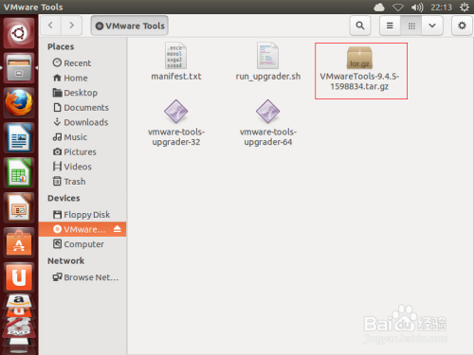The width and height of the screenshot is (474, 355).
Task: Open Pictures folder in sidebar
Action: pos(82,151)
